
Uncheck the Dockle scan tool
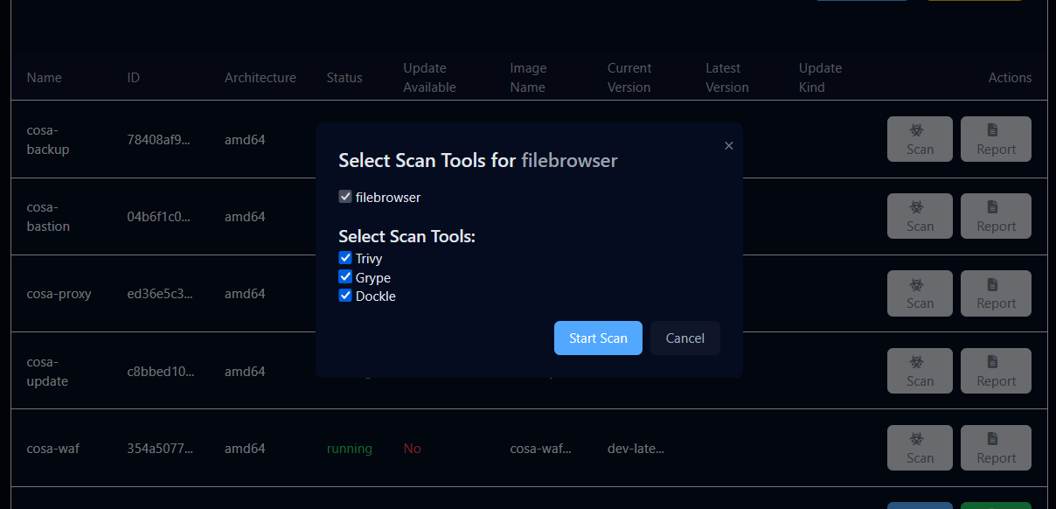(x=344, y=296)
